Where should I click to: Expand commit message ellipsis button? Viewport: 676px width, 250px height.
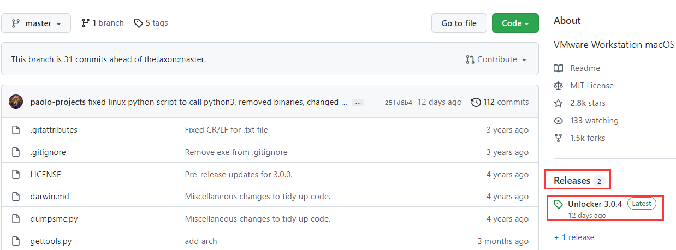pos(358,103)
